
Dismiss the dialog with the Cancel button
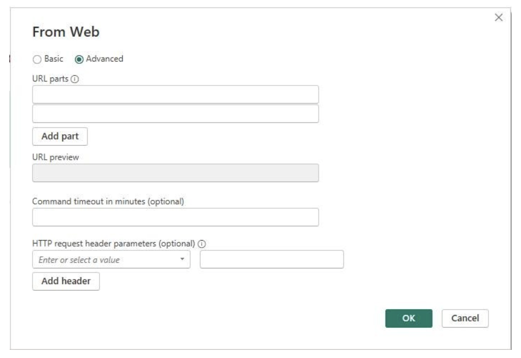[465, 318]
